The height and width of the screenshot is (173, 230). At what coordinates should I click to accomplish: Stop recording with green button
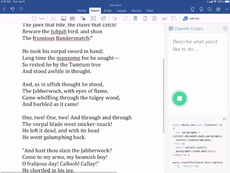click(179, 98)
